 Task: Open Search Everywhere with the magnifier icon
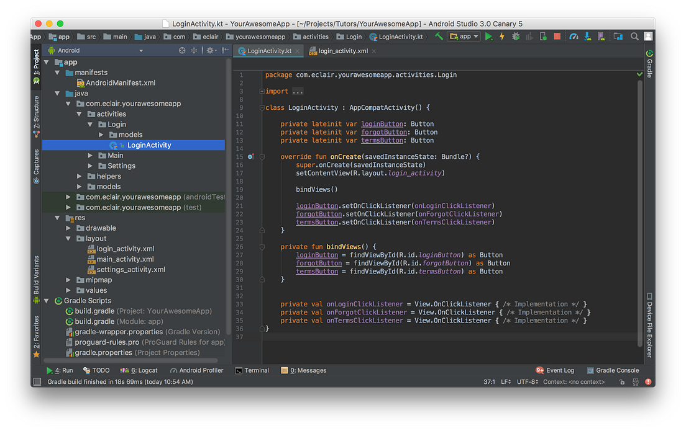[634, 37]
